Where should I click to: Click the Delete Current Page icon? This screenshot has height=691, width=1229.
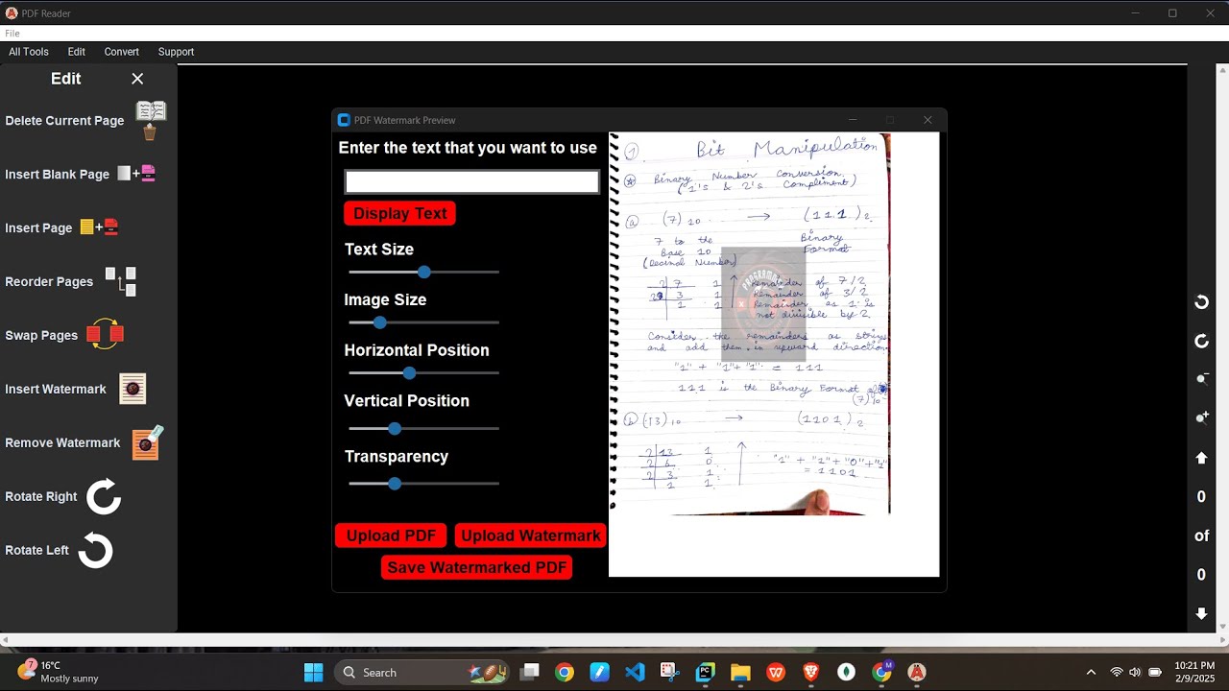pyautogui.click(x=151, y=120)
